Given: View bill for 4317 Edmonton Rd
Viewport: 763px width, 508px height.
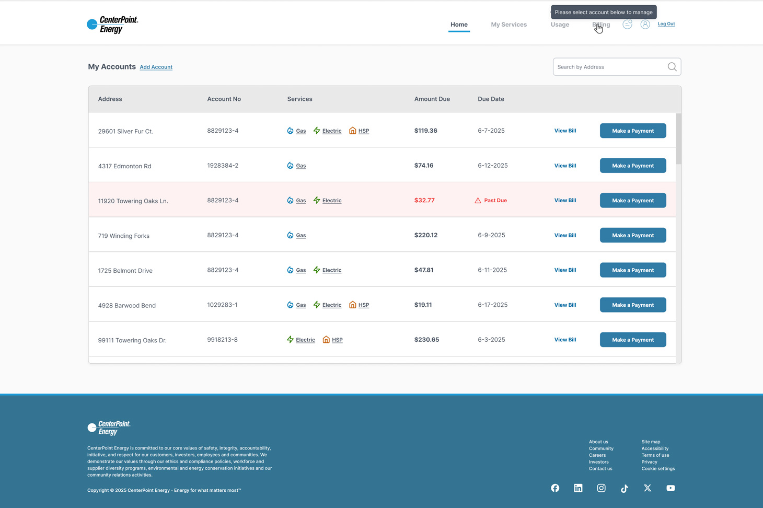Looking at the screenshot, I should tap(565, 166).
